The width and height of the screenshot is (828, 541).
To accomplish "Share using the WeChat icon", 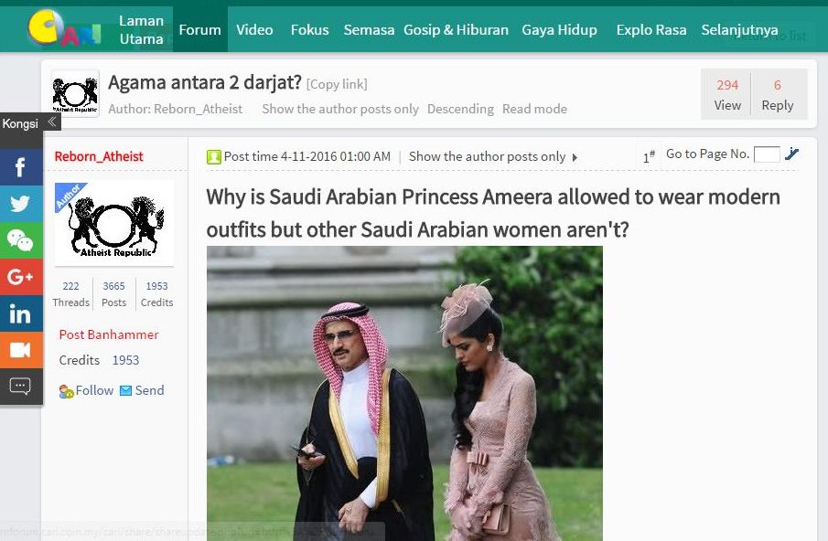I will click(21, 240).
